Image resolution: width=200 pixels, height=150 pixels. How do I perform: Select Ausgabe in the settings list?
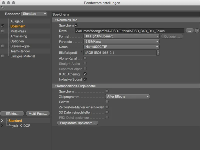click(17, 21)
